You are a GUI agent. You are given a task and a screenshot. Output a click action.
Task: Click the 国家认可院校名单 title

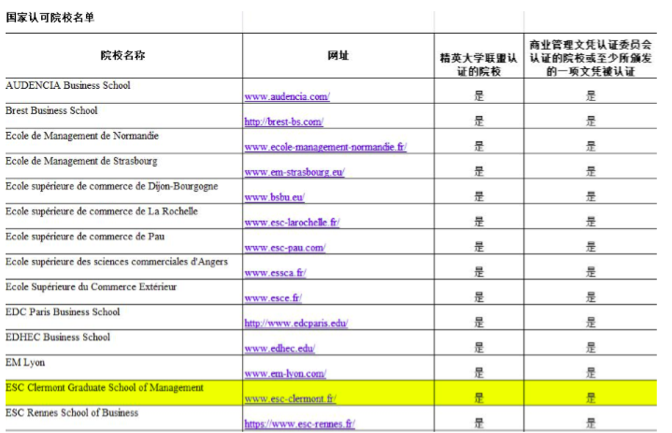50,18
